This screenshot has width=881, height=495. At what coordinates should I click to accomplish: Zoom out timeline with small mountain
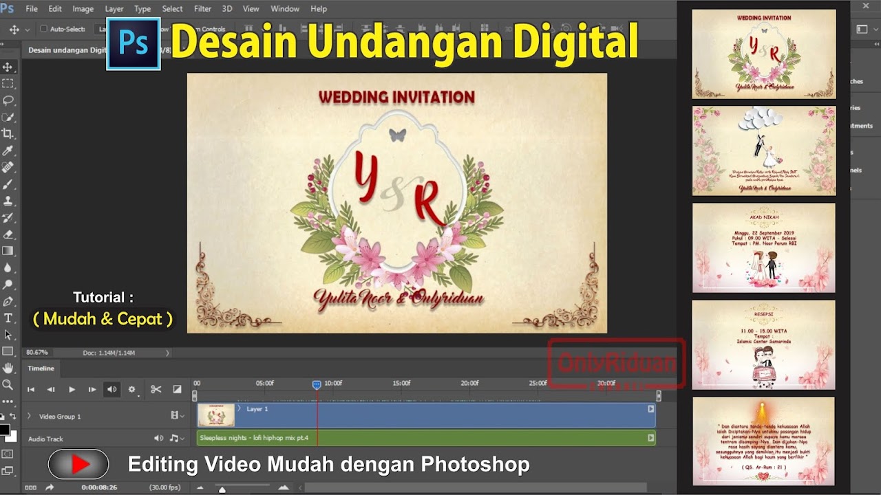[x=200, y=487]
